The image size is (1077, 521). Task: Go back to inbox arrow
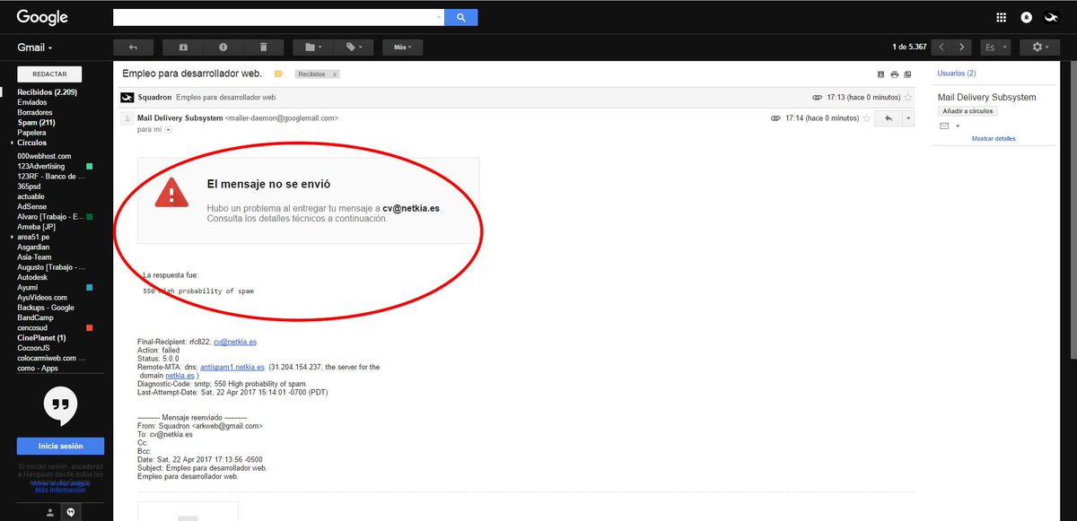pyautogui.click(x=133, y=48)
